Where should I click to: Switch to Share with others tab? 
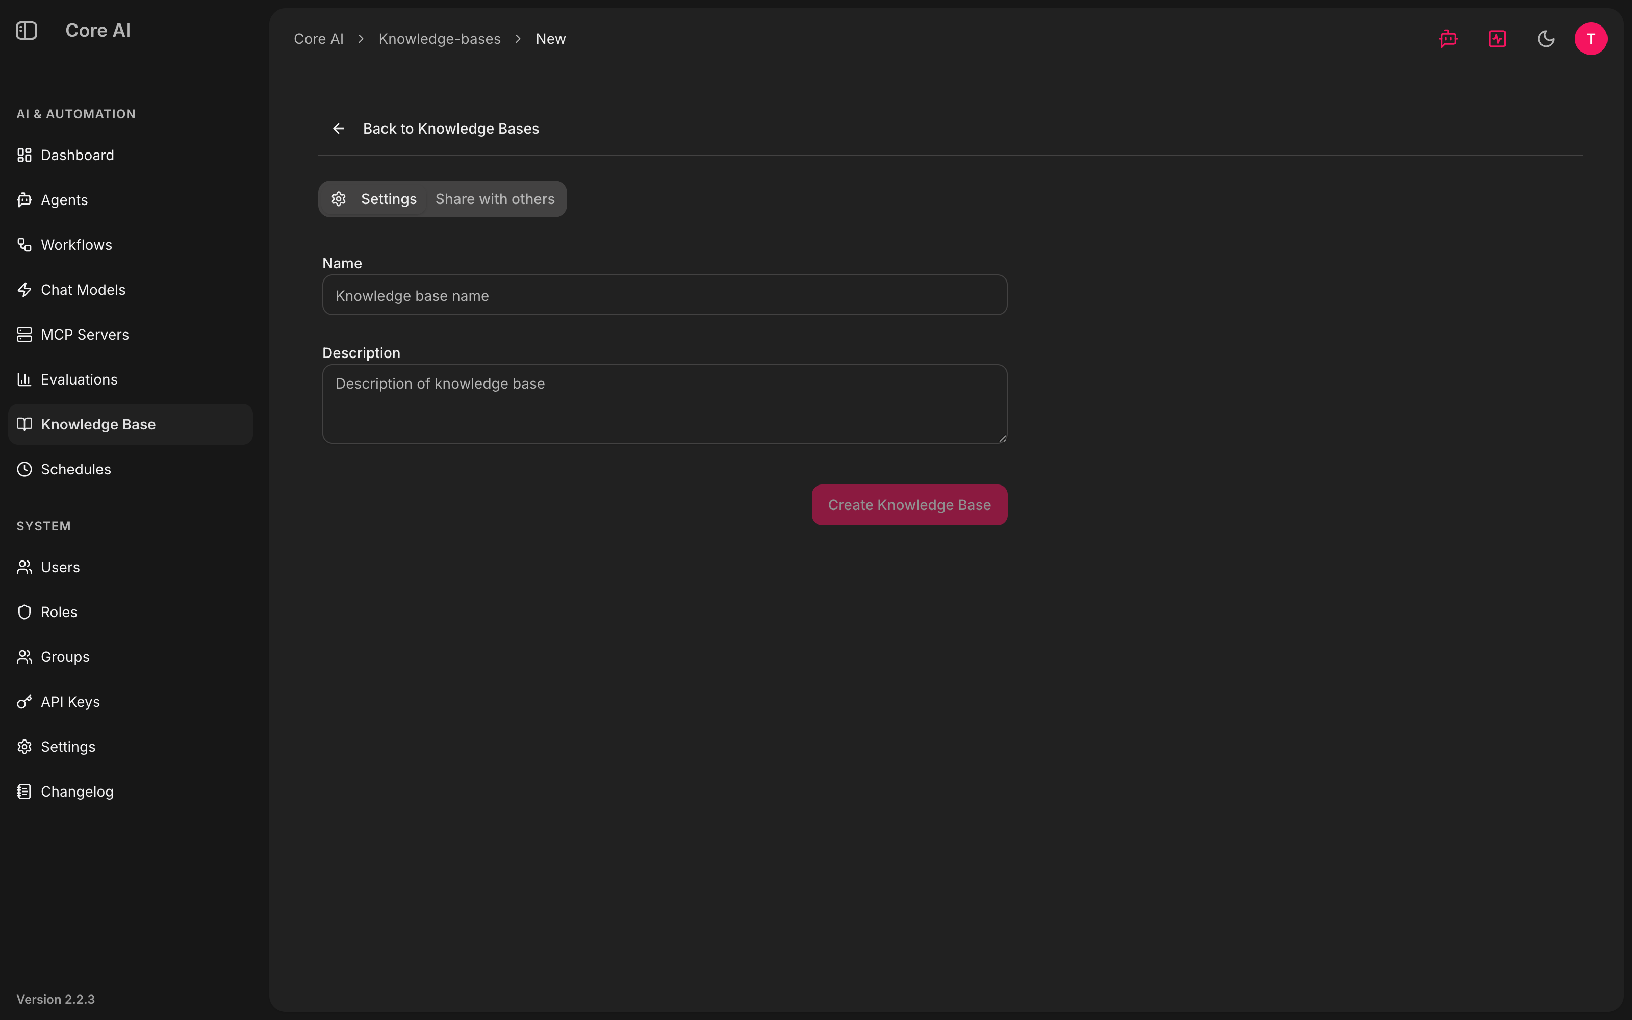[x=495, y=199]
